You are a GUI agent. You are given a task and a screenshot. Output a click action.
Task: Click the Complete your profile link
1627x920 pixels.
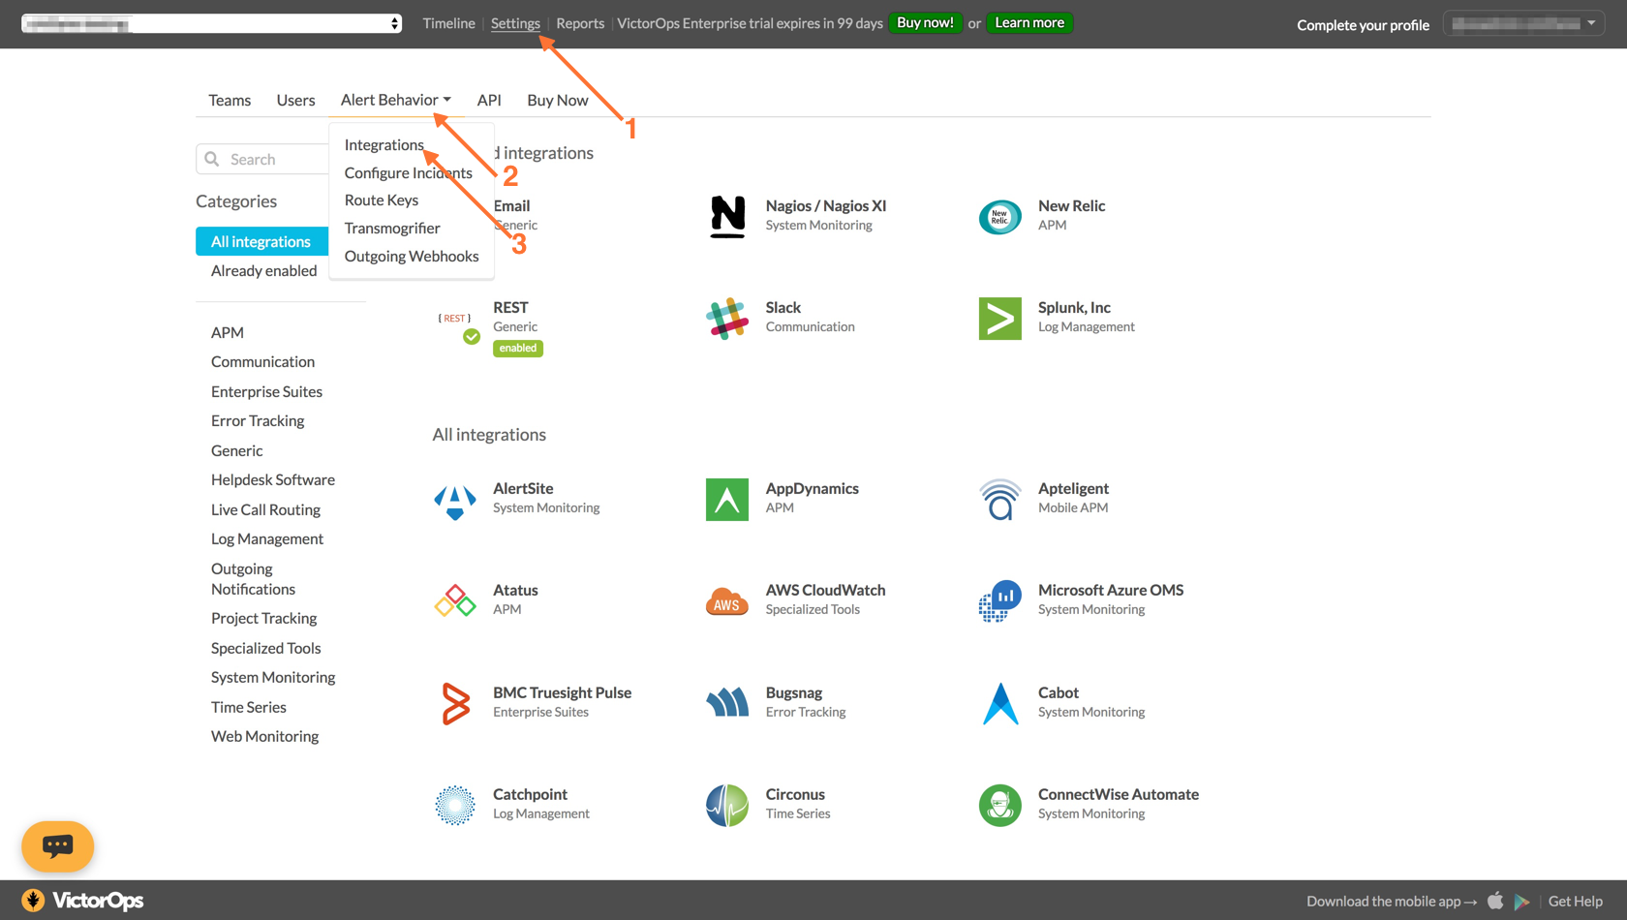click(1363, 25)
